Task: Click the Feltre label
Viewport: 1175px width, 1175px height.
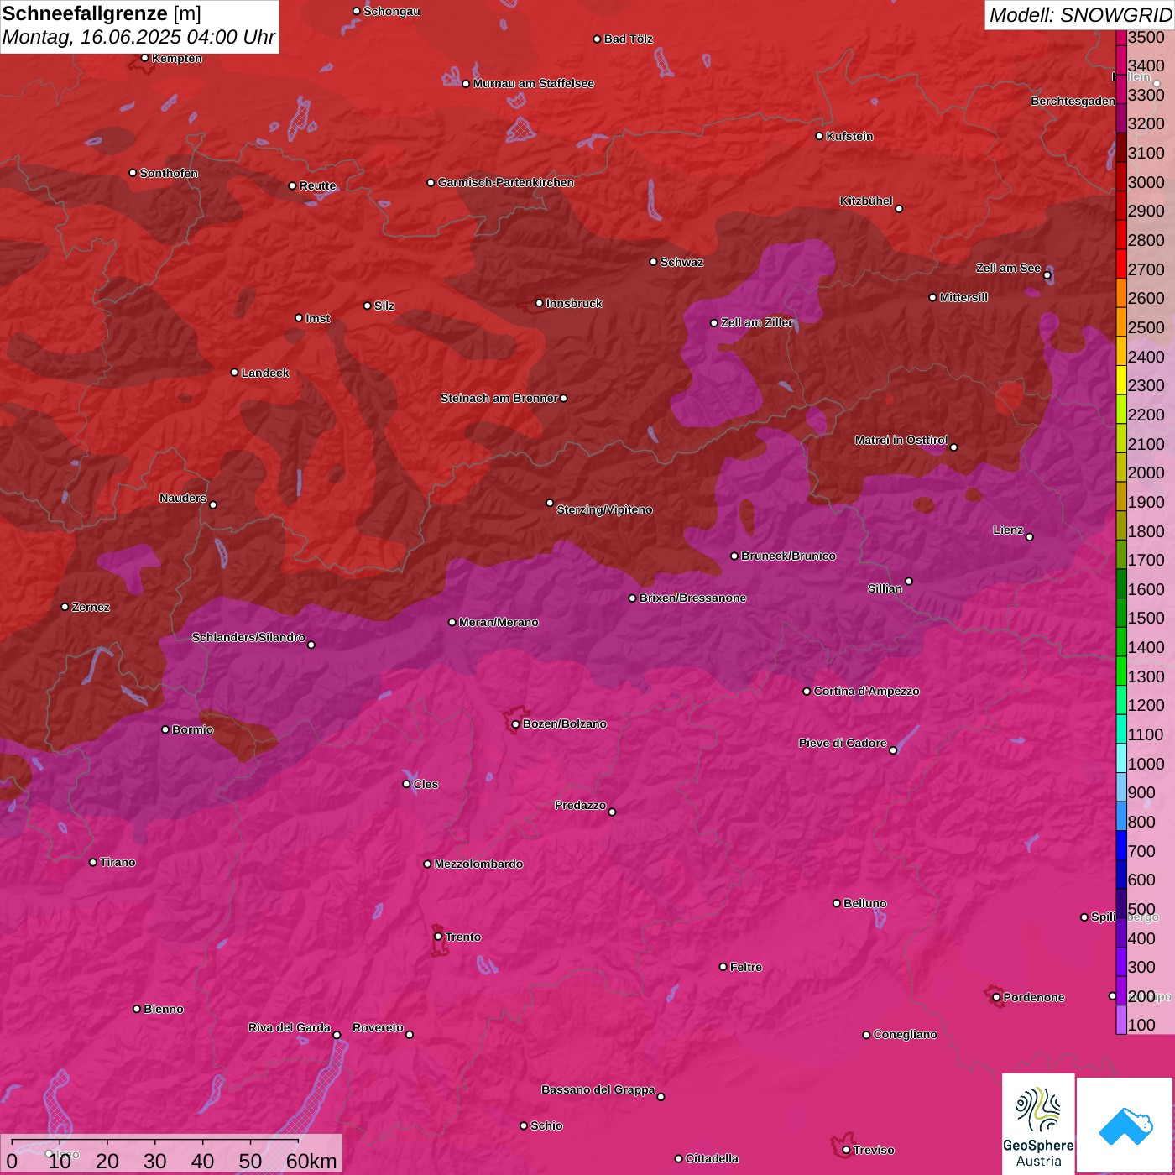Action: pyautogui.click(x=745, y=968)
